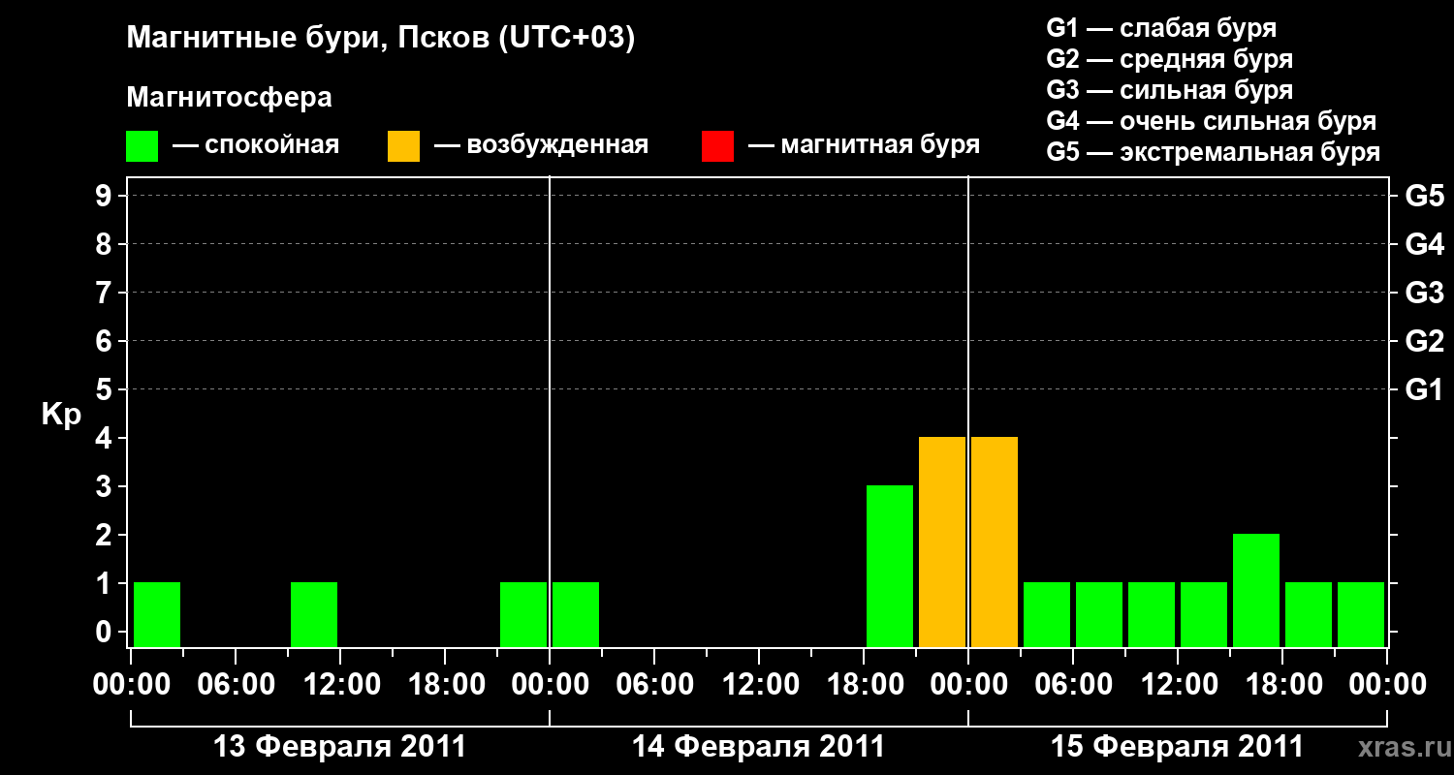This screenshot has width=1454, height=775.
Task: Click 'G1 — слабая буря' legend line
Action: 1161,28
